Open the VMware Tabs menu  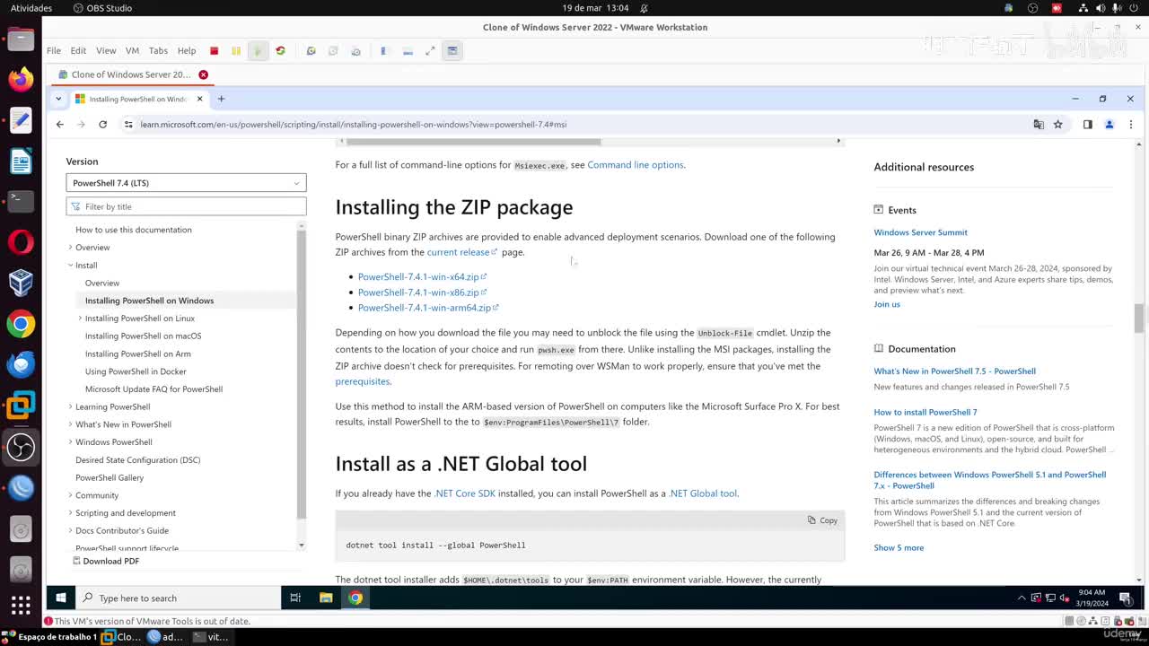(x=158, y=51)
